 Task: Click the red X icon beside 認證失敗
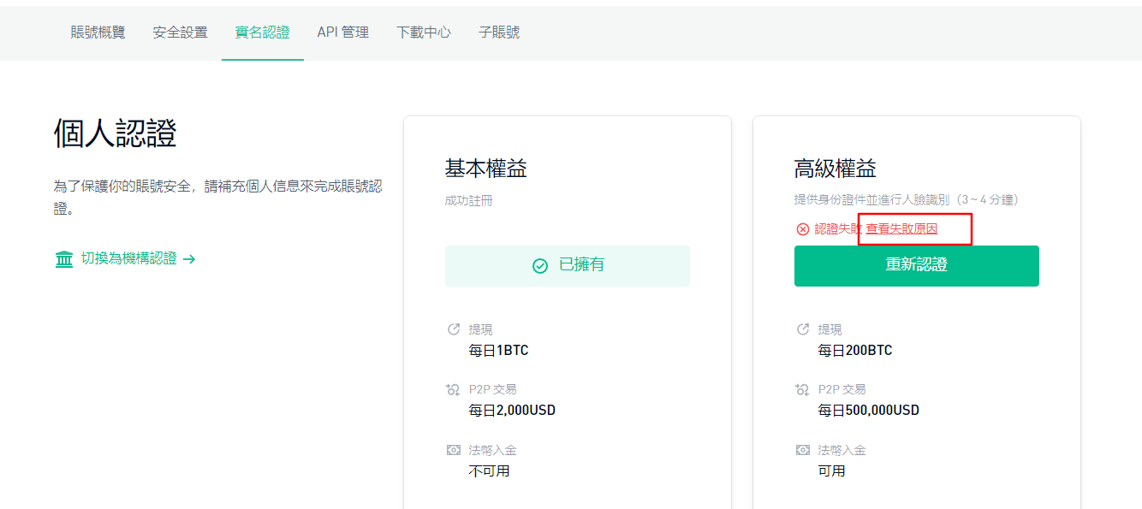[x=803, y=229]
